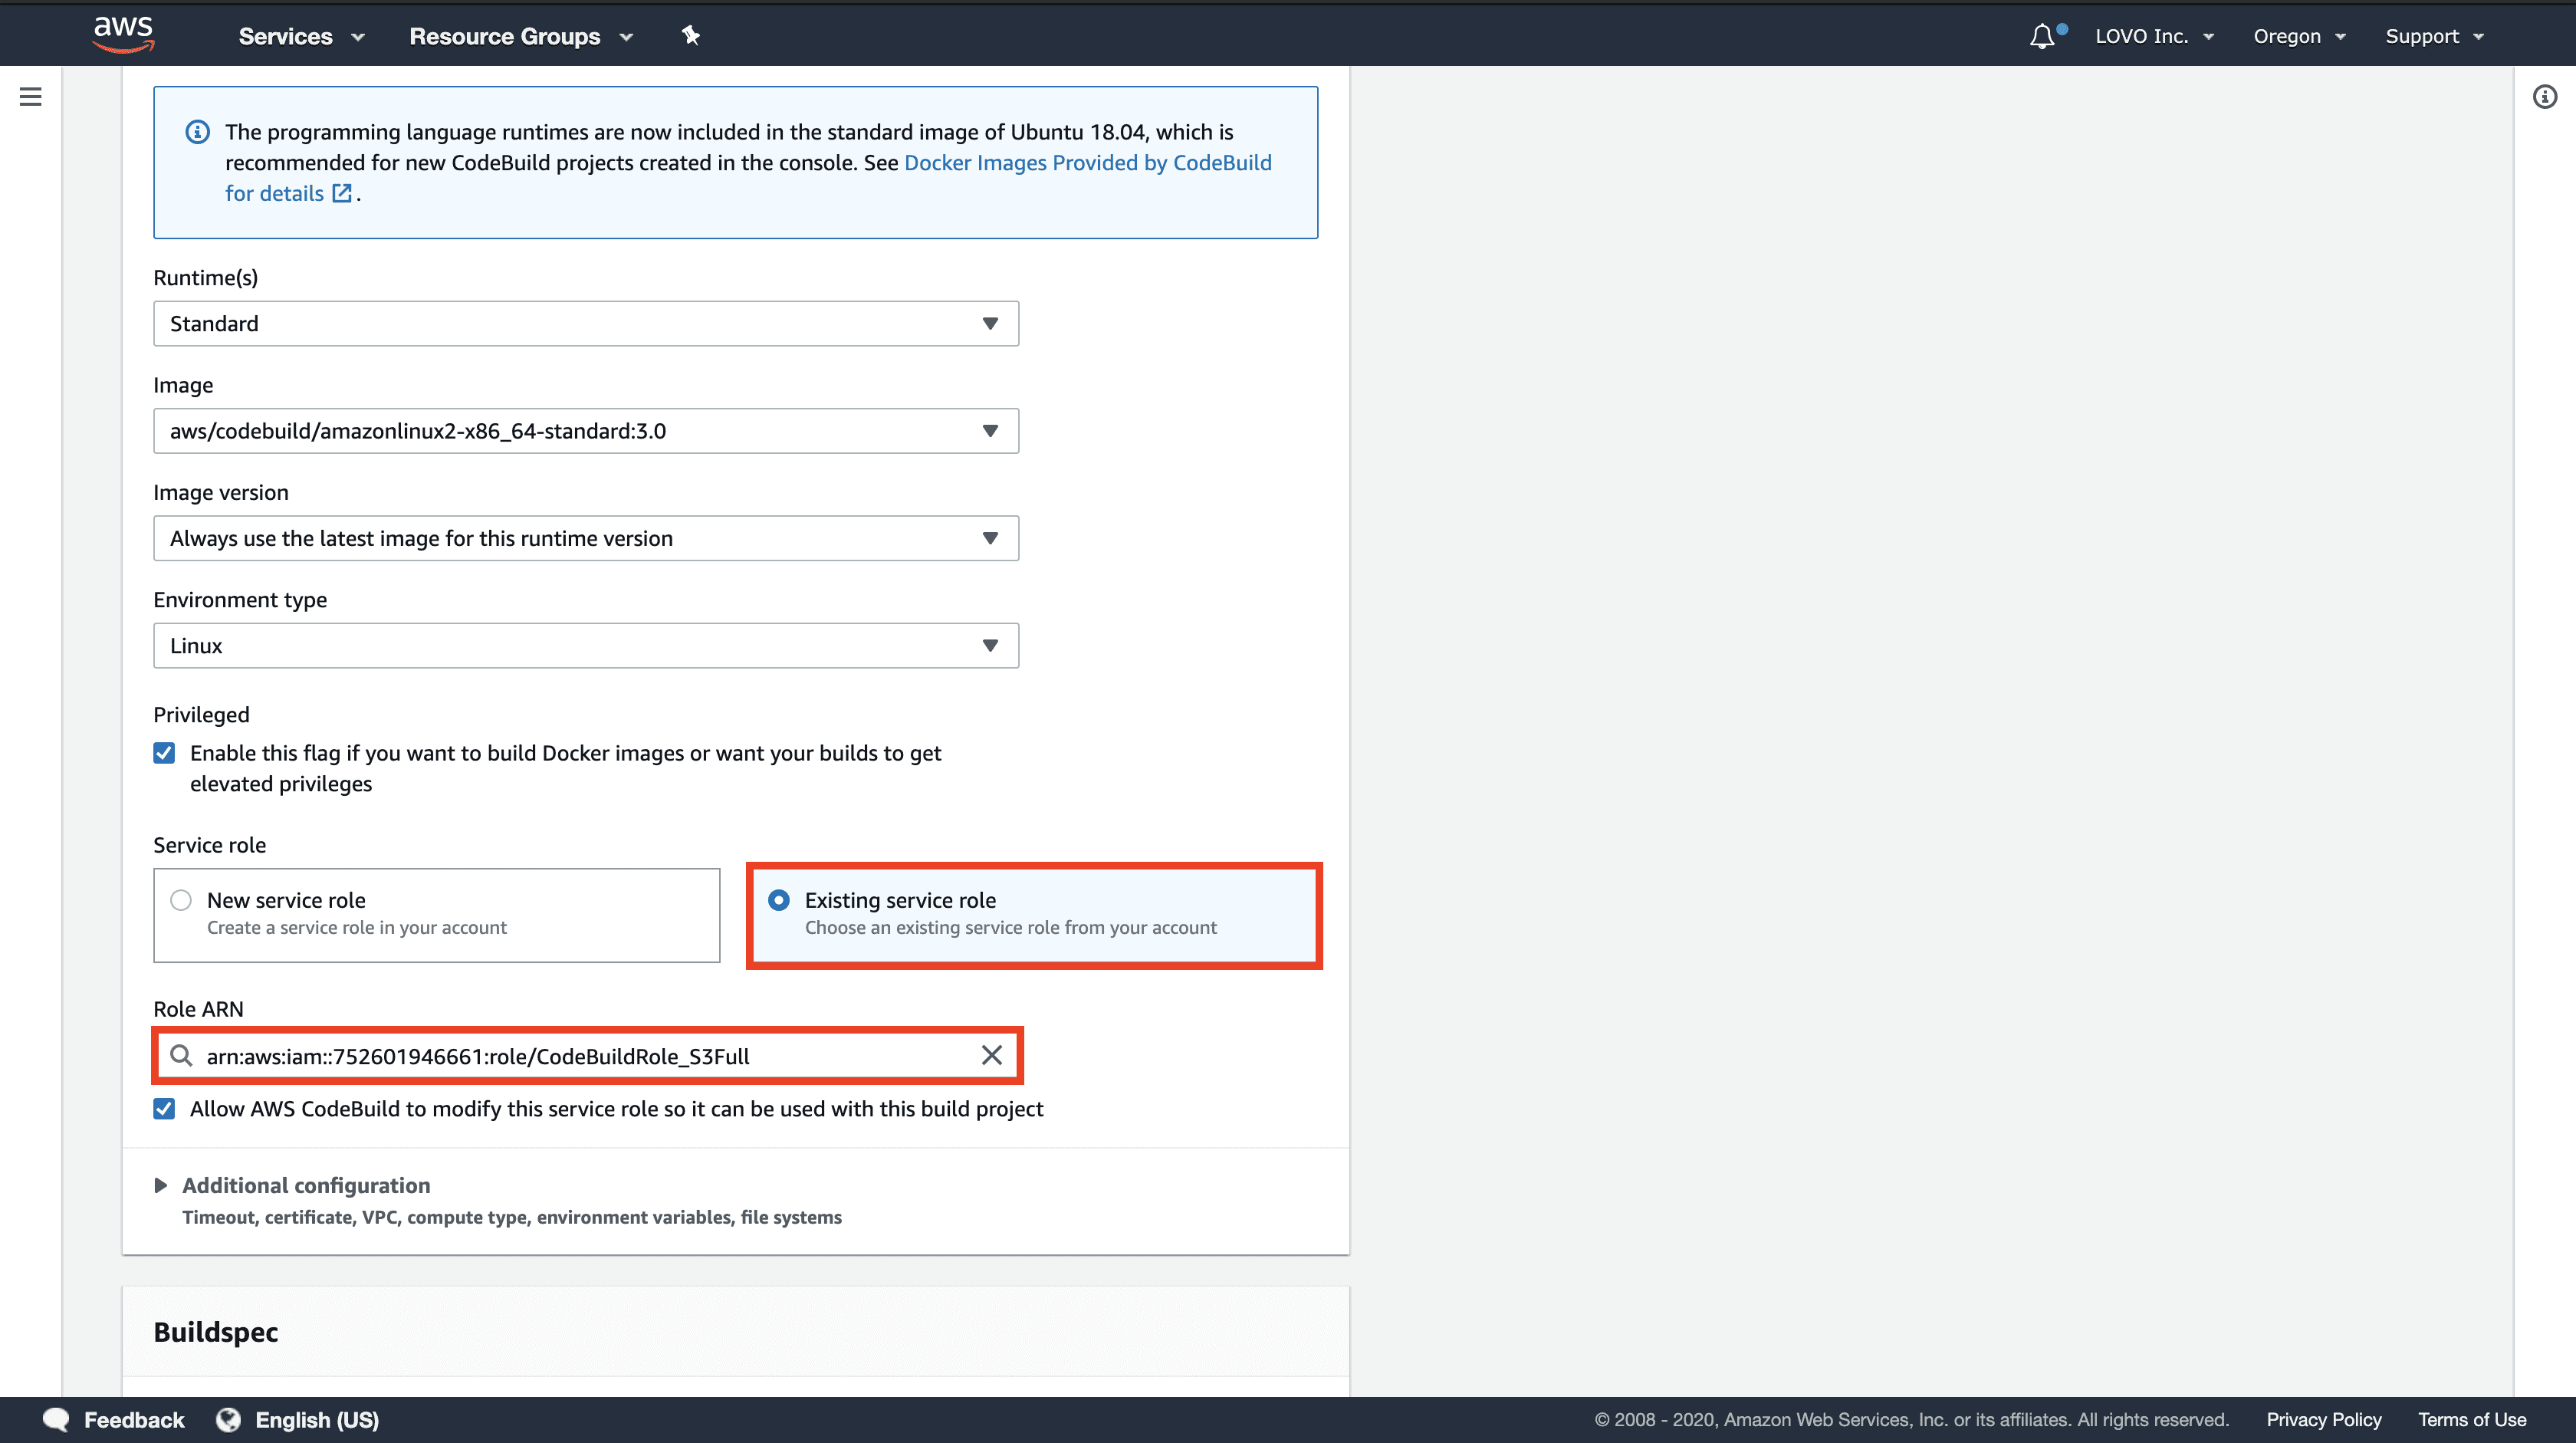The width and height of the screenshot is (2576, 1443).
Task: Click the info panel icon at right
Action: click(x=2544, y=97)
